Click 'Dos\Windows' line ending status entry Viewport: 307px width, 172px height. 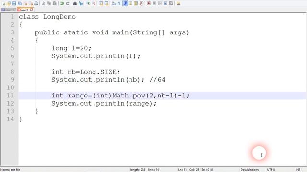pos(249,170)
